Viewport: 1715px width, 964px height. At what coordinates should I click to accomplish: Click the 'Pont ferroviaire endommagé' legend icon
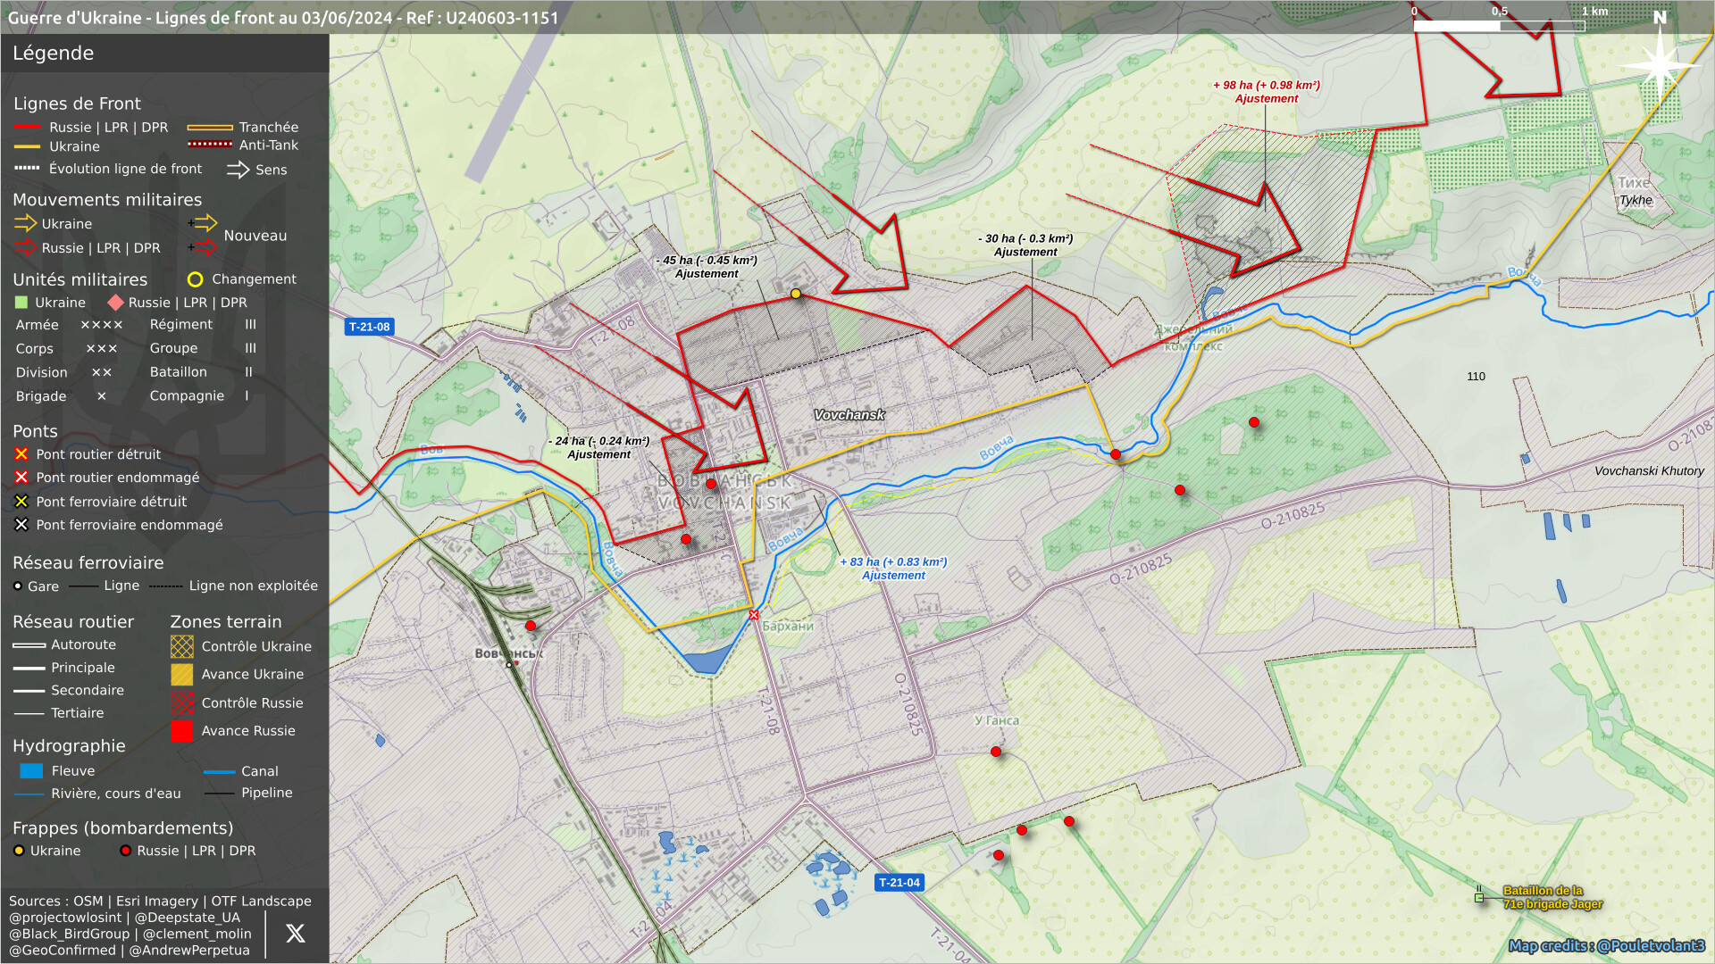(x=21, y=525)
